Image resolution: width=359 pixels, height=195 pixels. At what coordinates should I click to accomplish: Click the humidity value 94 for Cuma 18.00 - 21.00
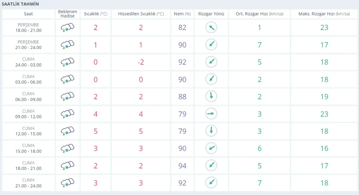tap(182, 166)
